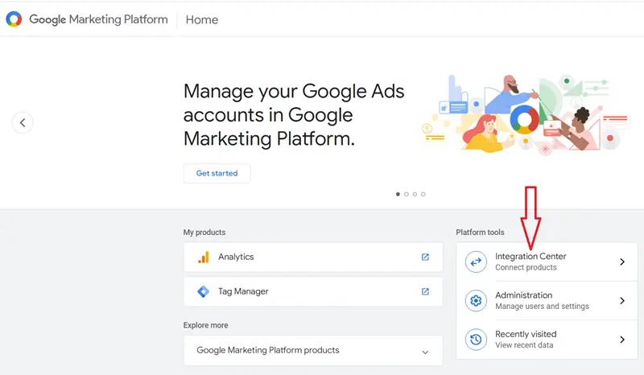This screenshot has height=375, width=644.
Task: Select the third carousel indicator dot
Action: (415, 194)
